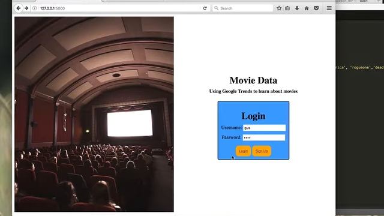The width and height of the screenshot is (384, 216).
Task: Click the "Login" heading in the blue box
Action: 253,116
